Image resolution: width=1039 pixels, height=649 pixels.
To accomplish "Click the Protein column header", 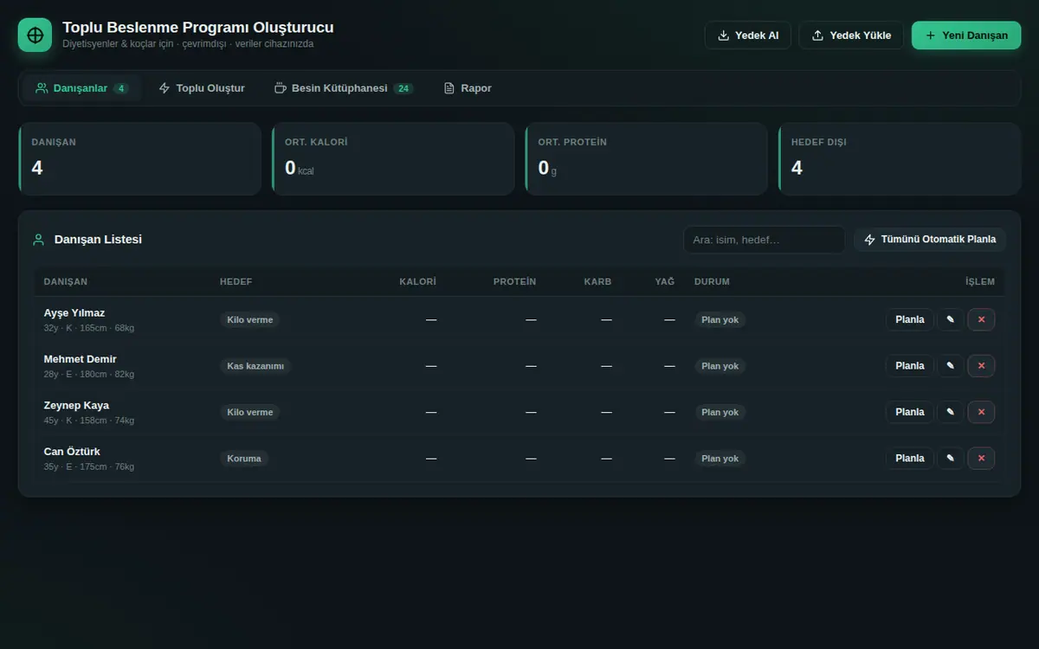I will pyautogui.click(x=515, y=282).
